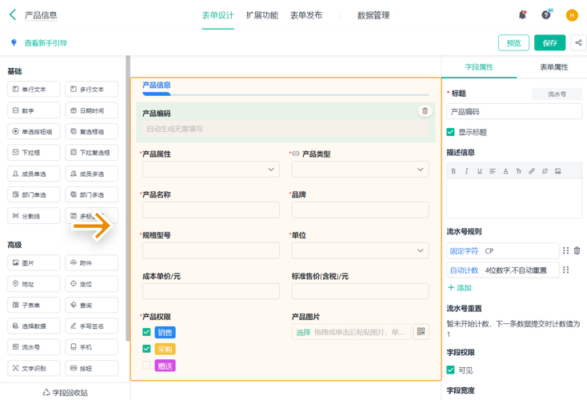
Task: Click the 保存 button
Action: coord(549,42)
